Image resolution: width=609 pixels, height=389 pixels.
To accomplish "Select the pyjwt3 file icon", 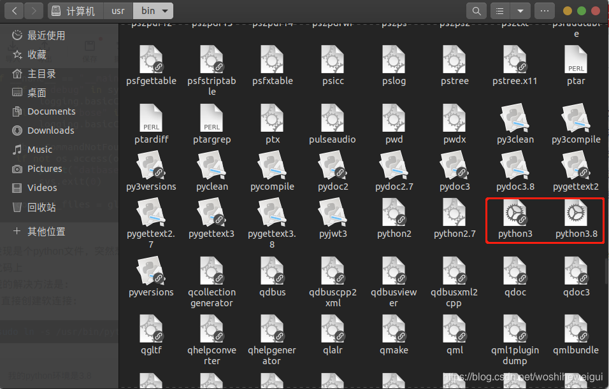I will [x=333, y=213].
